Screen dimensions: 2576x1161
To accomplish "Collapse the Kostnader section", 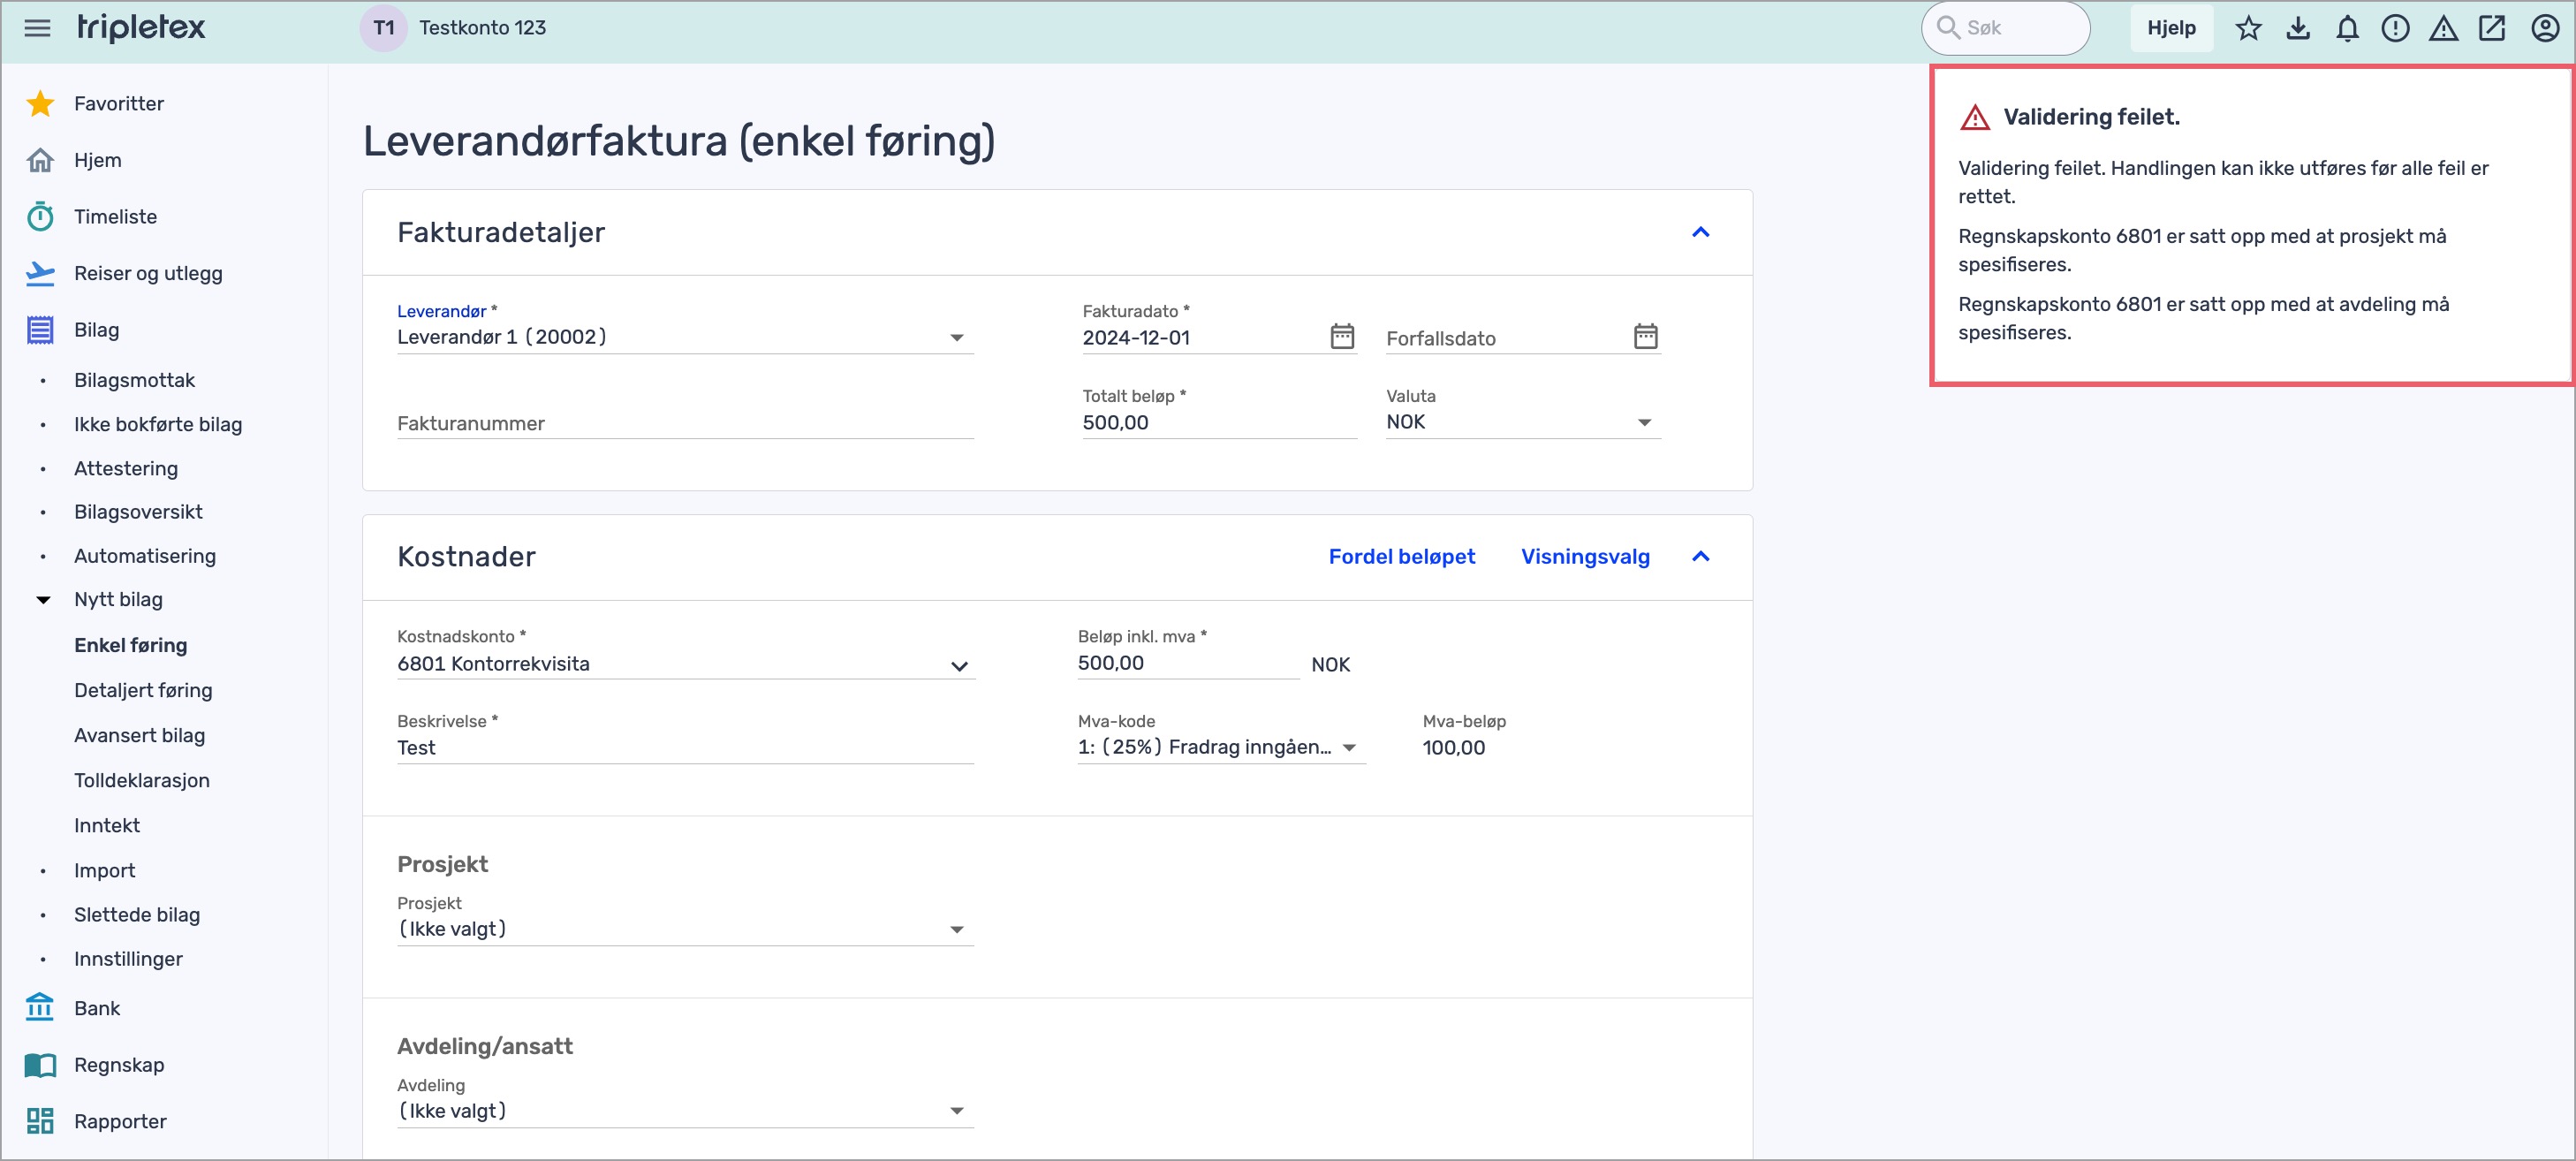I will (x=1700, y=556).
